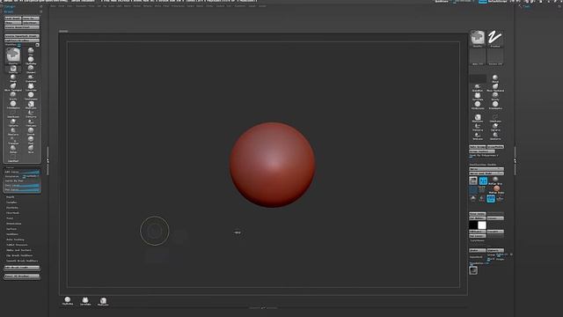Expand the Twist brush section

pyautogui.click(x=10, y=218)
